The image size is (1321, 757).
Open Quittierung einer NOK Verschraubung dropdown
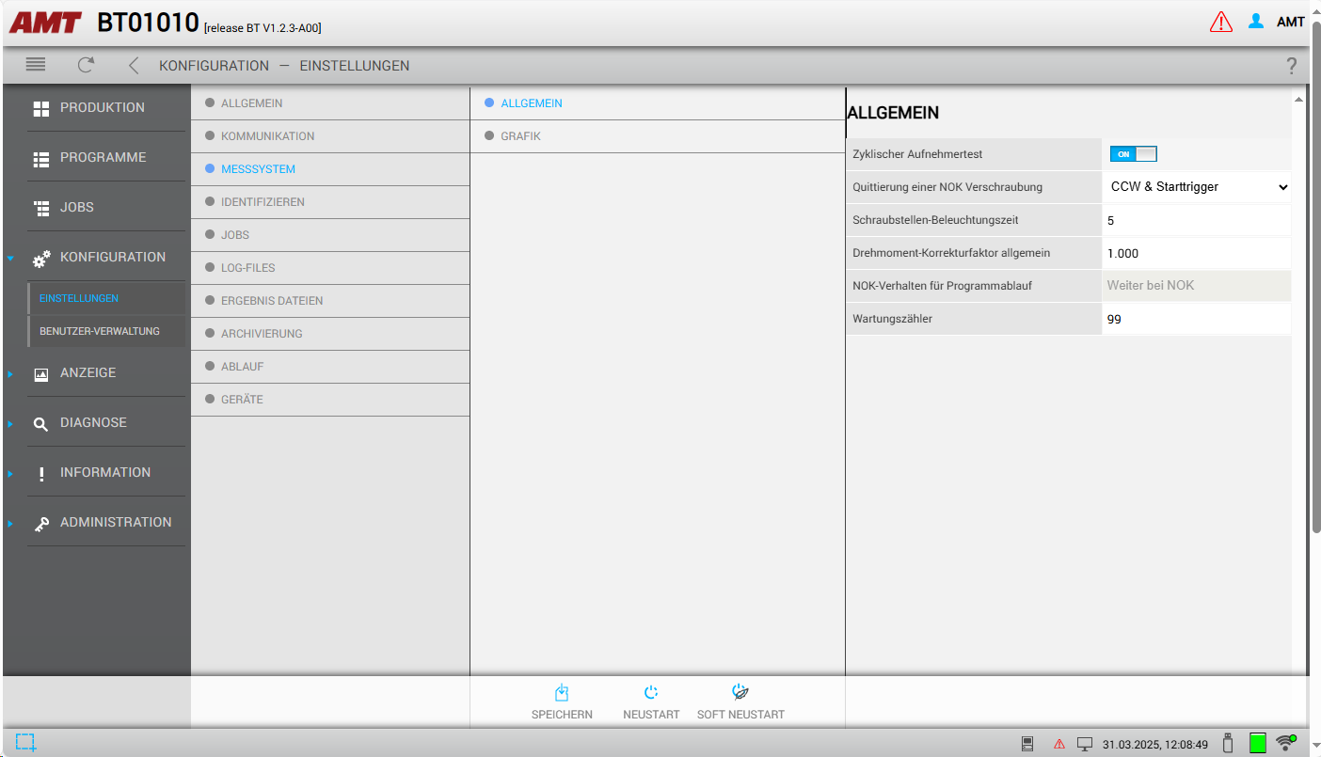click(1197, 187)
